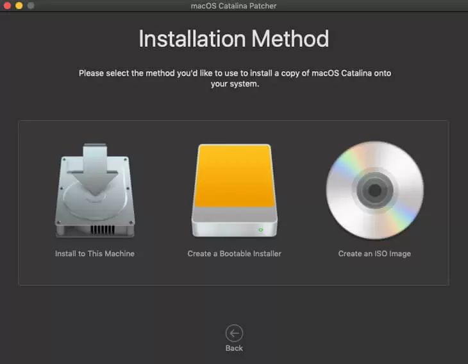Choose the hard drive Install to This Machine icon
This screenshot has width=468, height=364.
(95, 191)
